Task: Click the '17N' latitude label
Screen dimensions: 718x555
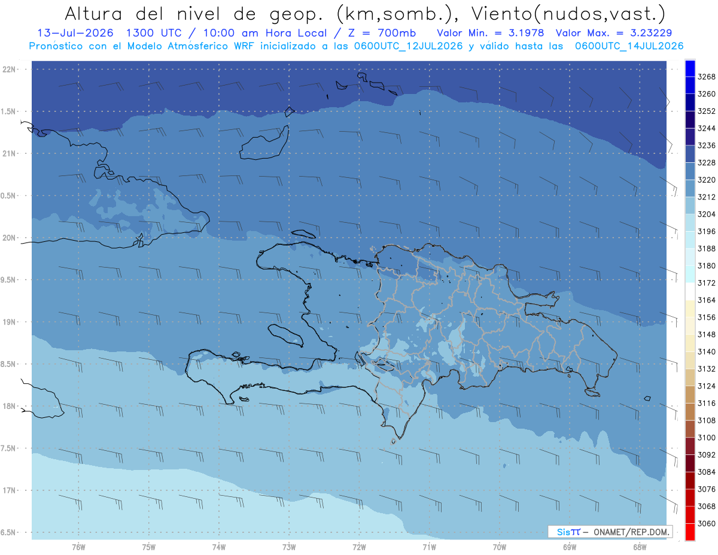Action: 10,490
